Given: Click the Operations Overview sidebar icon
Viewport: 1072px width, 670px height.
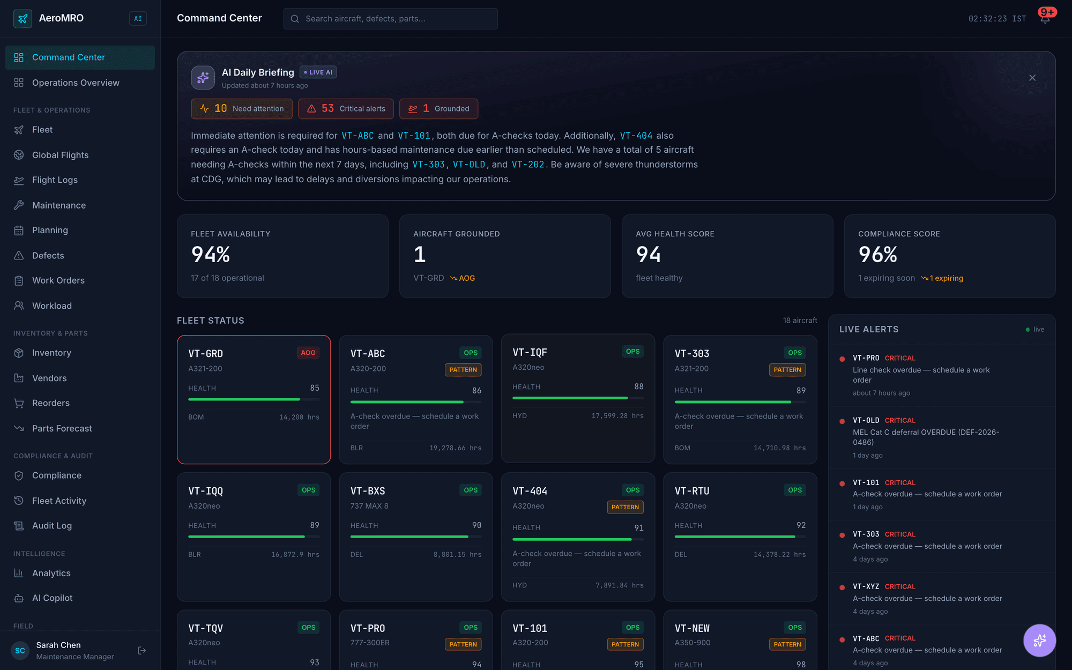Looking at the screenshot, I should click(x=19, y=83).
